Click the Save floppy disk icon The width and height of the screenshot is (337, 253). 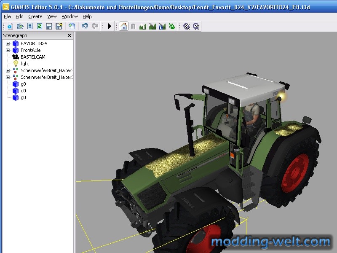click(x=49, y=26)
